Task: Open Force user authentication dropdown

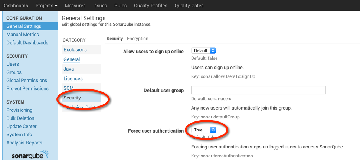Action: click(203, 130)
